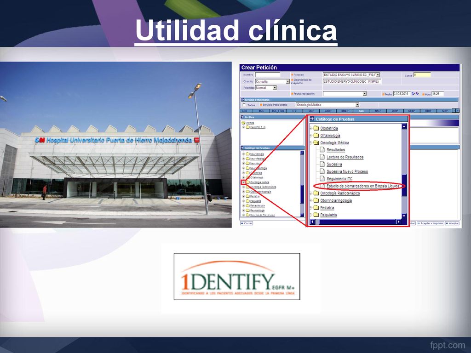Screen dimensions: 471x353
Task: Expand Neurofisiología in the small catalog tree
Action: pos(244,159)
